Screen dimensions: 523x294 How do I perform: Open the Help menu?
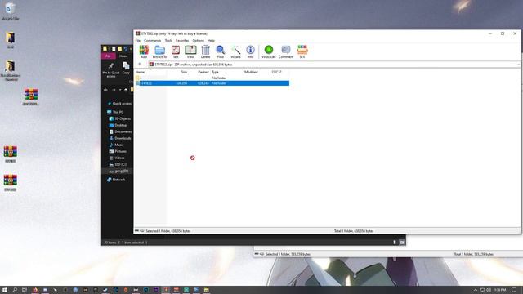[x=211, y=40]
